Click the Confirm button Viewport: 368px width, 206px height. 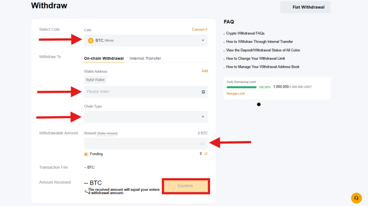click(x=185, y=186)
